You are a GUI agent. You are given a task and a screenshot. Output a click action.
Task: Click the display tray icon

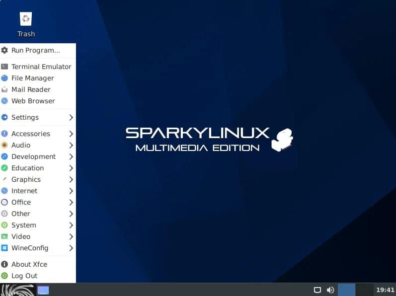pos(317,290)
